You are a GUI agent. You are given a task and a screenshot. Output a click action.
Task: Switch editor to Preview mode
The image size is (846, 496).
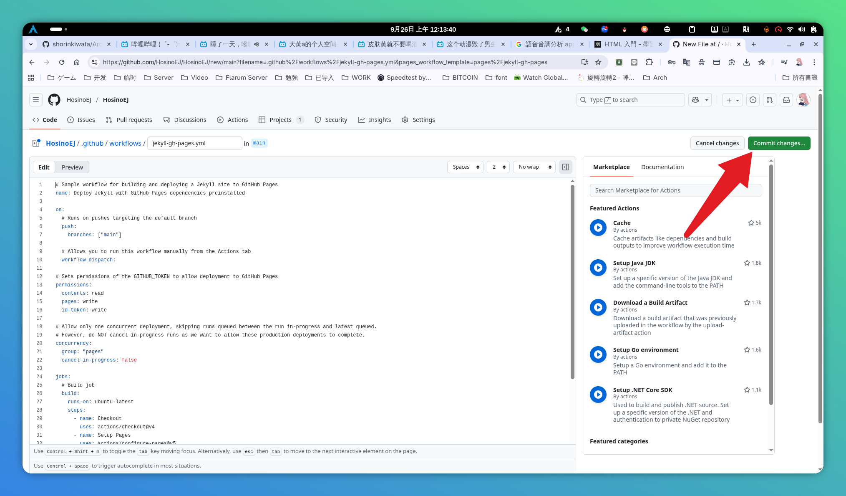(x=72, y=167)
